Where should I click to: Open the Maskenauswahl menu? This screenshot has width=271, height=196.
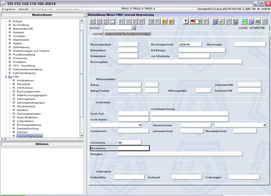pos(42,9)
